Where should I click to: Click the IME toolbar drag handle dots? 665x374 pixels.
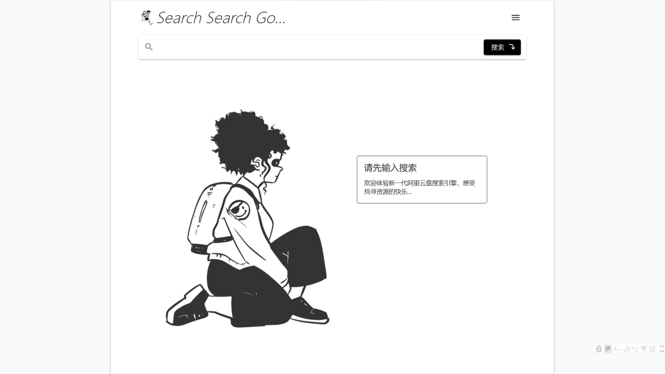coord(592,349)
